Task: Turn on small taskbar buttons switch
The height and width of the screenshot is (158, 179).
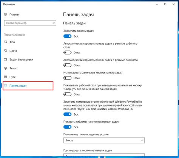Action: [x=67, y=78]
